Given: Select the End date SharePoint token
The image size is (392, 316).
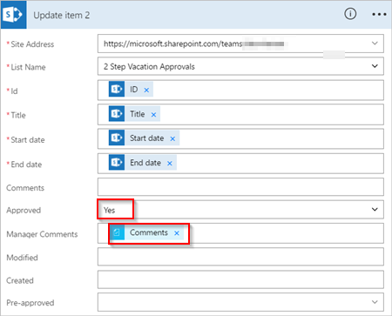Looking at the screenshot, I should tap(143, 163).
